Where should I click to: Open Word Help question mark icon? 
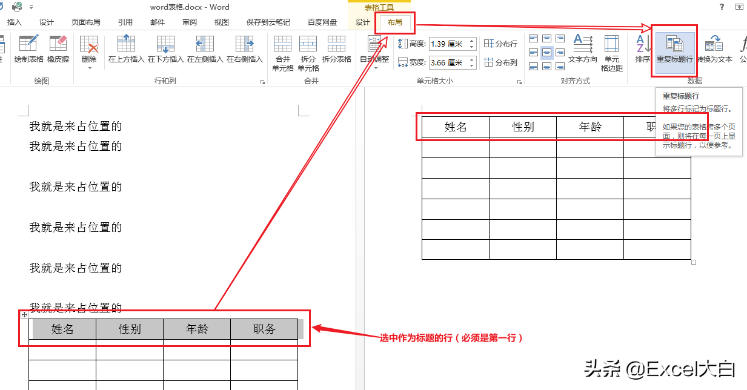click(x=722, y=7)
